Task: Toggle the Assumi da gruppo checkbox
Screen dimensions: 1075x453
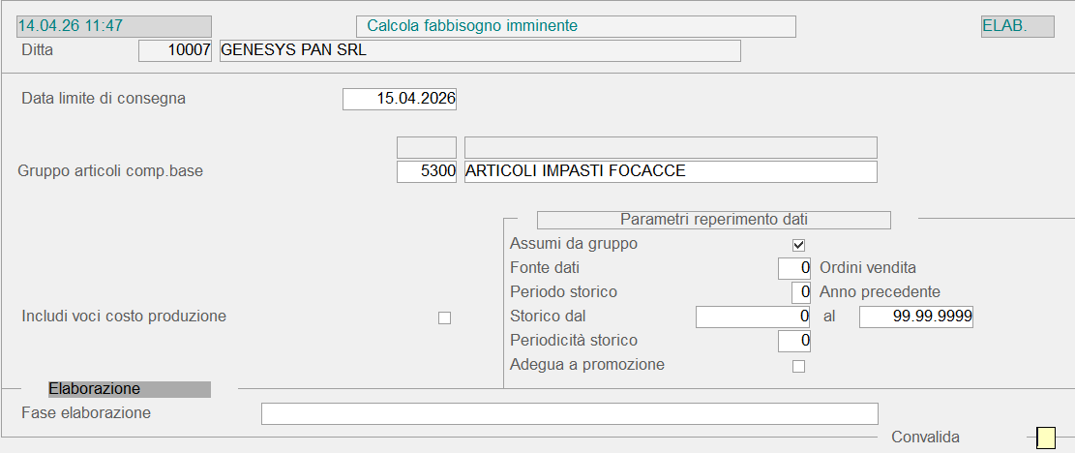Action: (798, 245)
